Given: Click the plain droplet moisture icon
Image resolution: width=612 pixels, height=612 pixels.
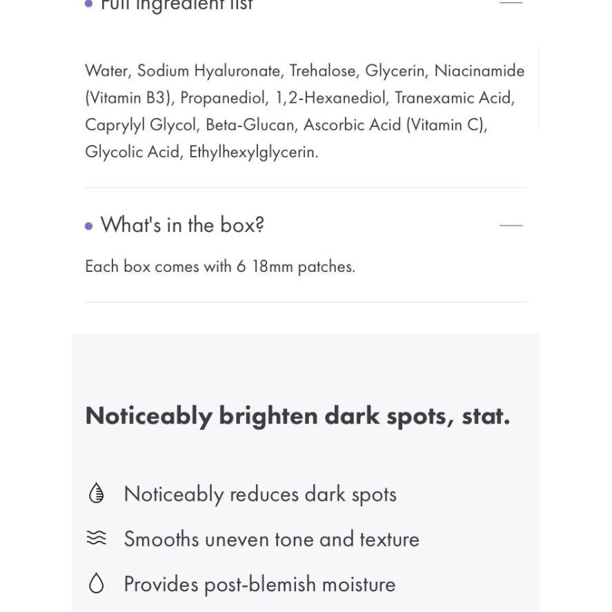Looking at the screenshot, I should [97, 584].
